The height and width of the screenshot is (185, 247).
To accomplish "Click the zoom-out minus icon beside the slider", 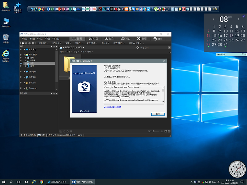I will pos(149,131).
